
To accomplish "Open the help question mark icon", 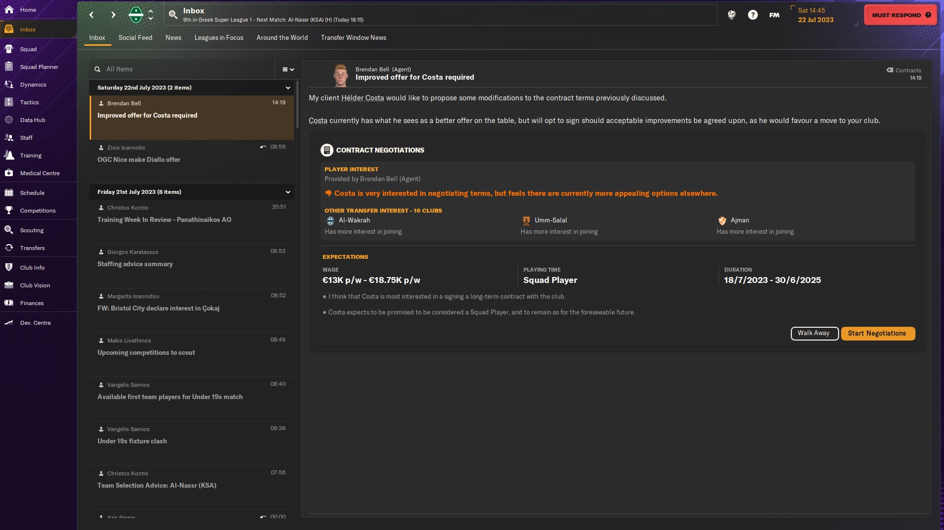I will coord(752,15).
